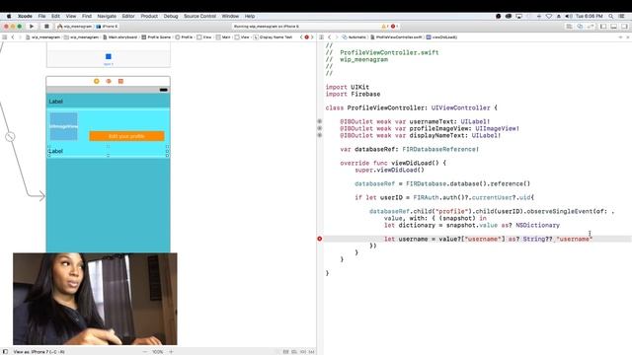Open Display Name Text jump bar item
632x355 pixels.
[273, 37]
